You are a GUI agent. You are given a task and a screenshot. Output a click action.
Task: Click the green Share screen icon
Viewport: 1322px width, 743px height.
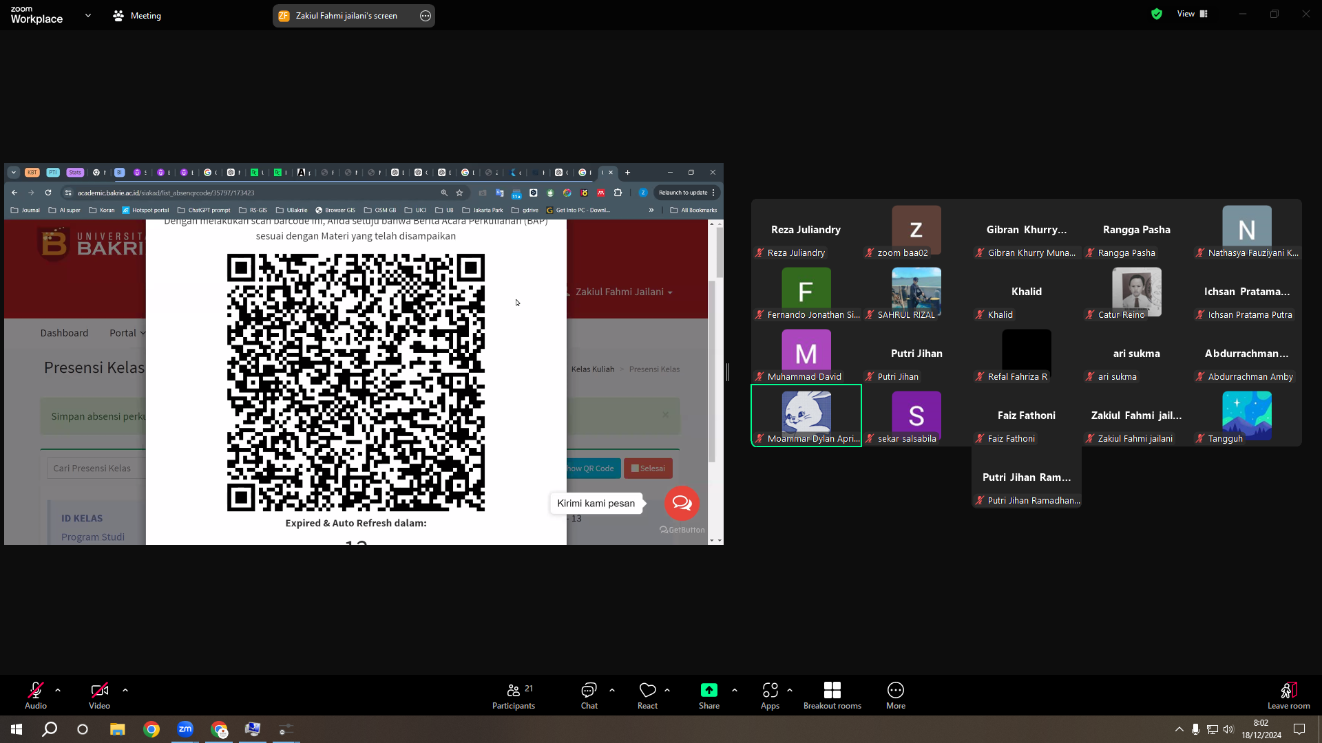[x=709, y=690]
